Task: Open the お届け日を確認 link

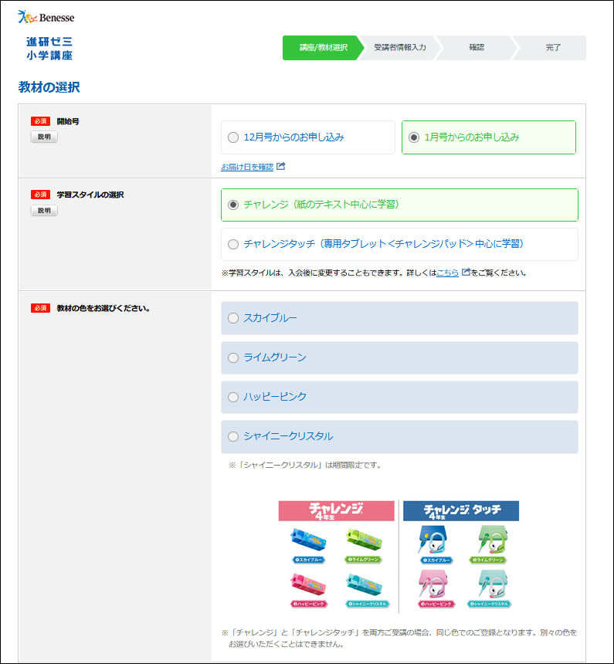Action: [x=247, y=167]
